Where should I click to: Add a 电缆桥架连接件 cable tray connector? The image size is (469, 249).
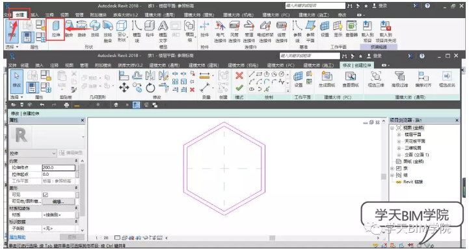265,31
